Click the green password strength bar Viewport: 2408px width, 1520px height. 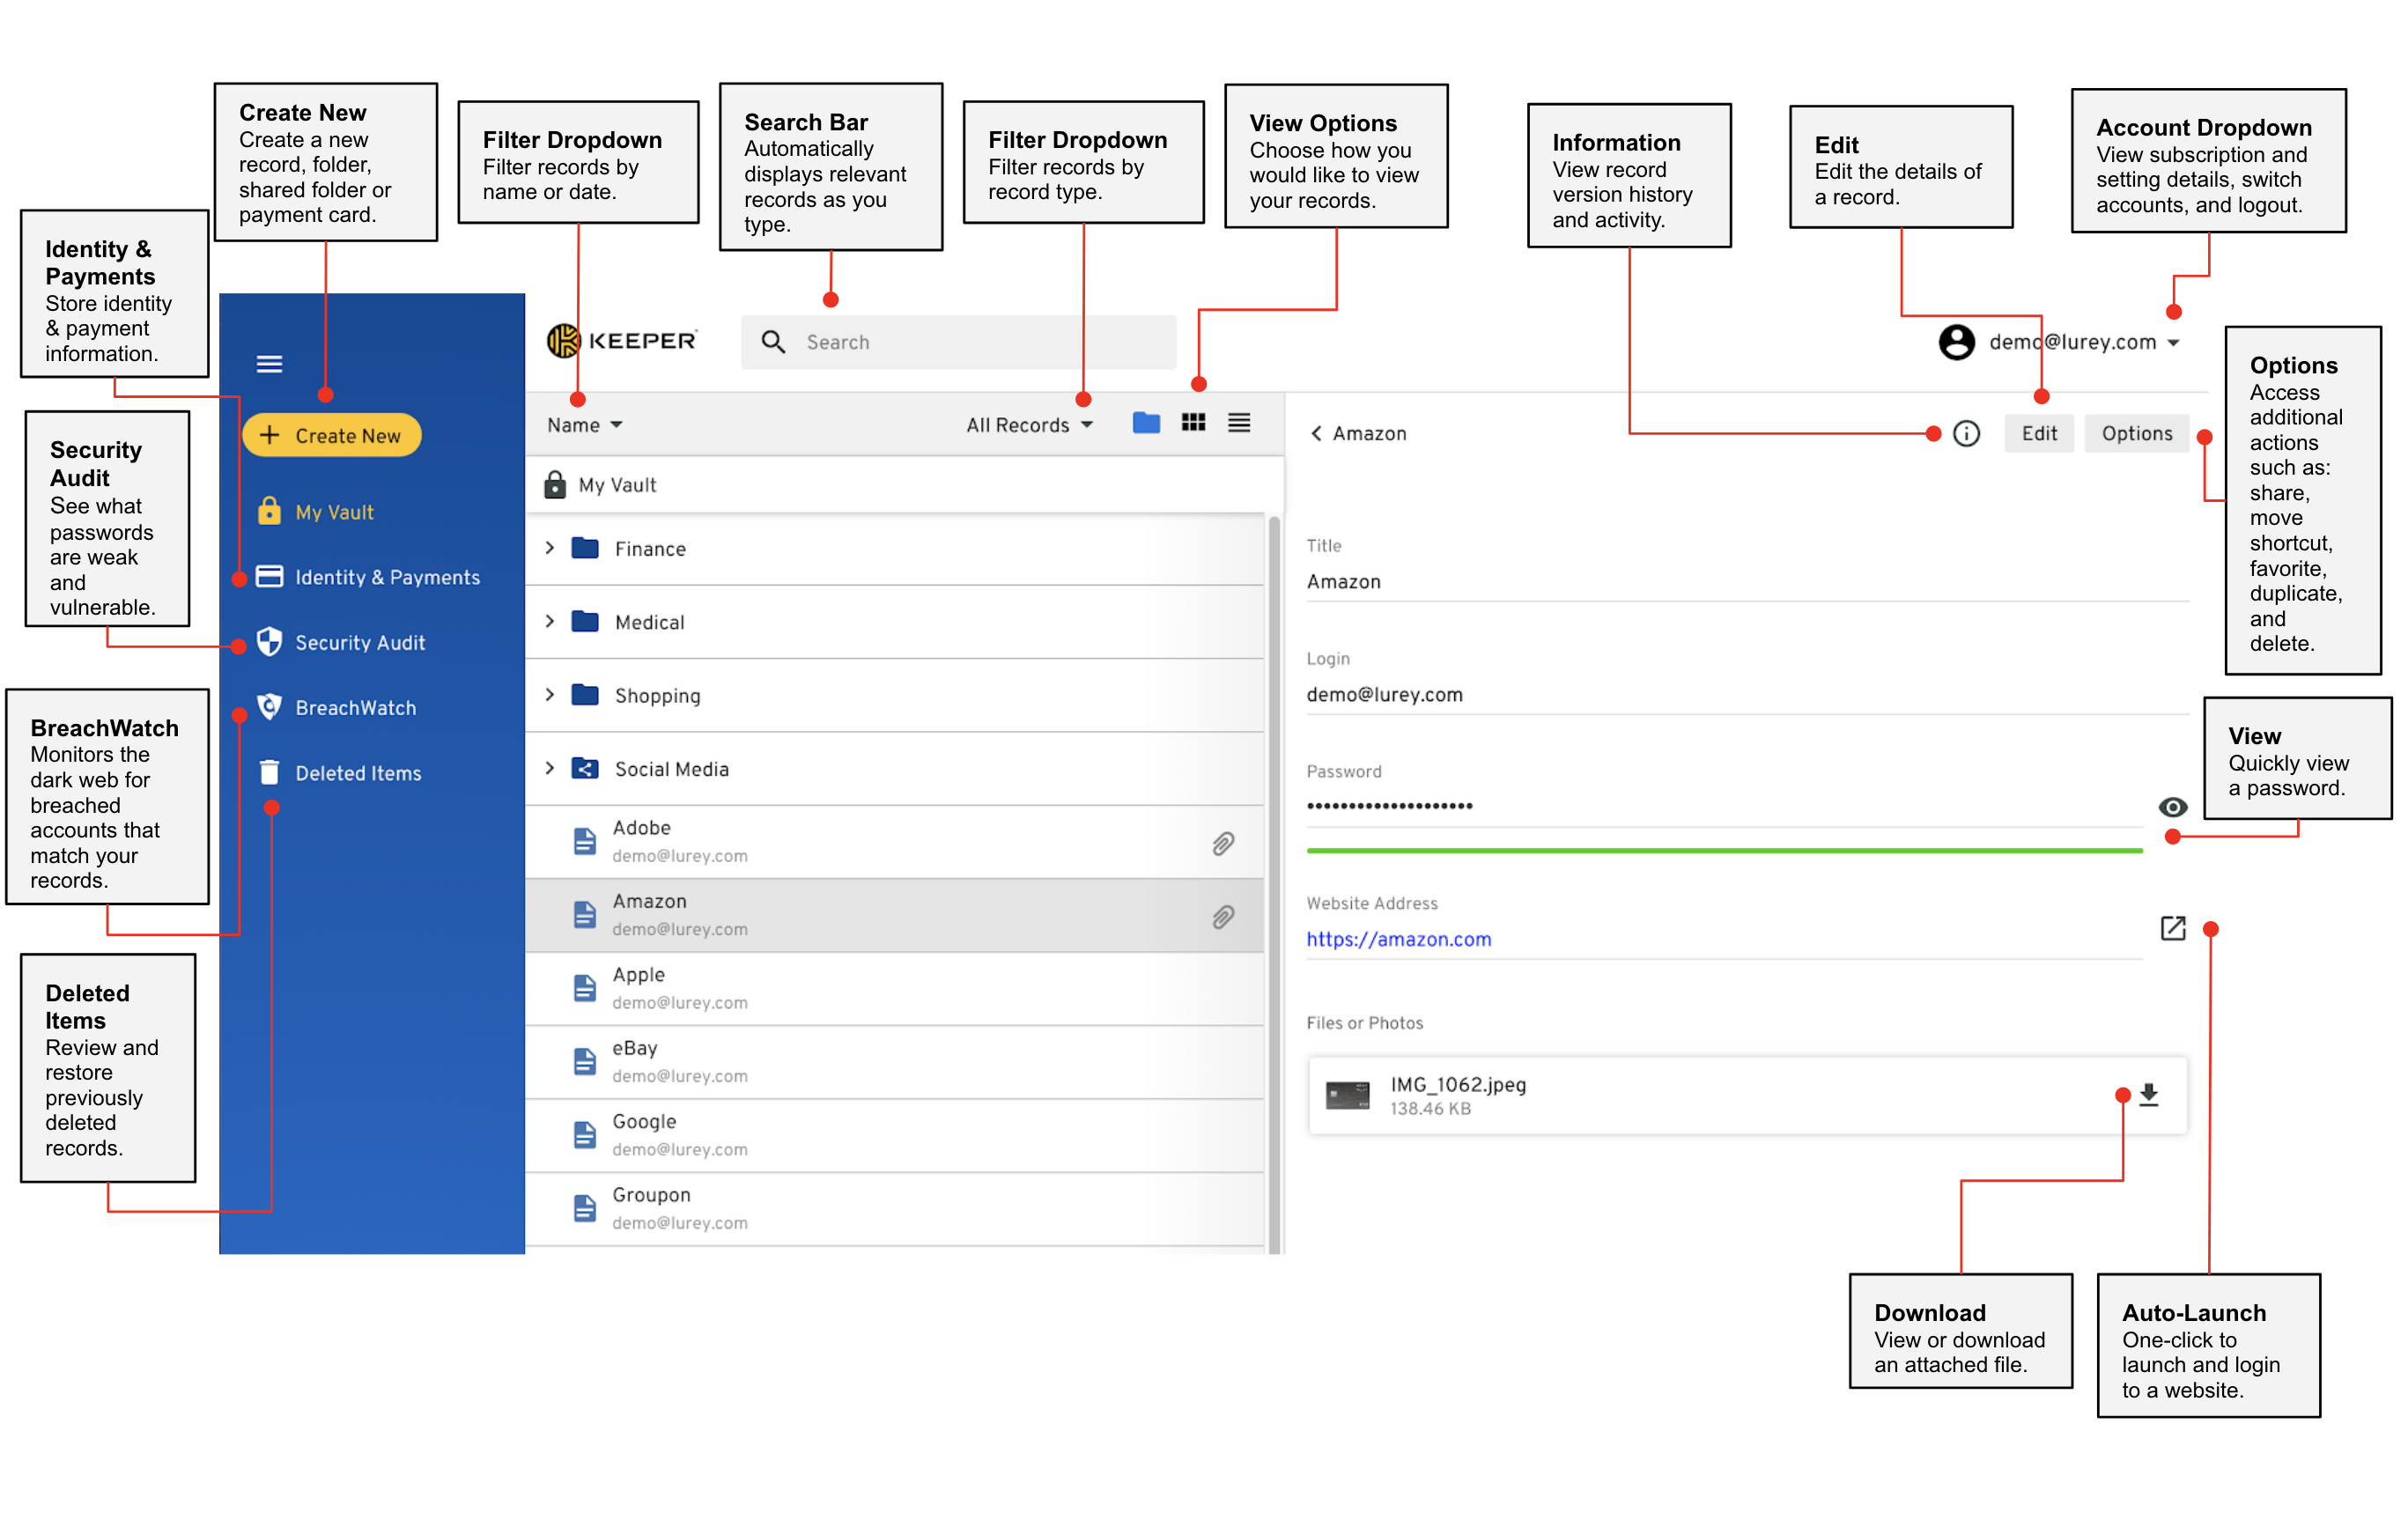1724,851
